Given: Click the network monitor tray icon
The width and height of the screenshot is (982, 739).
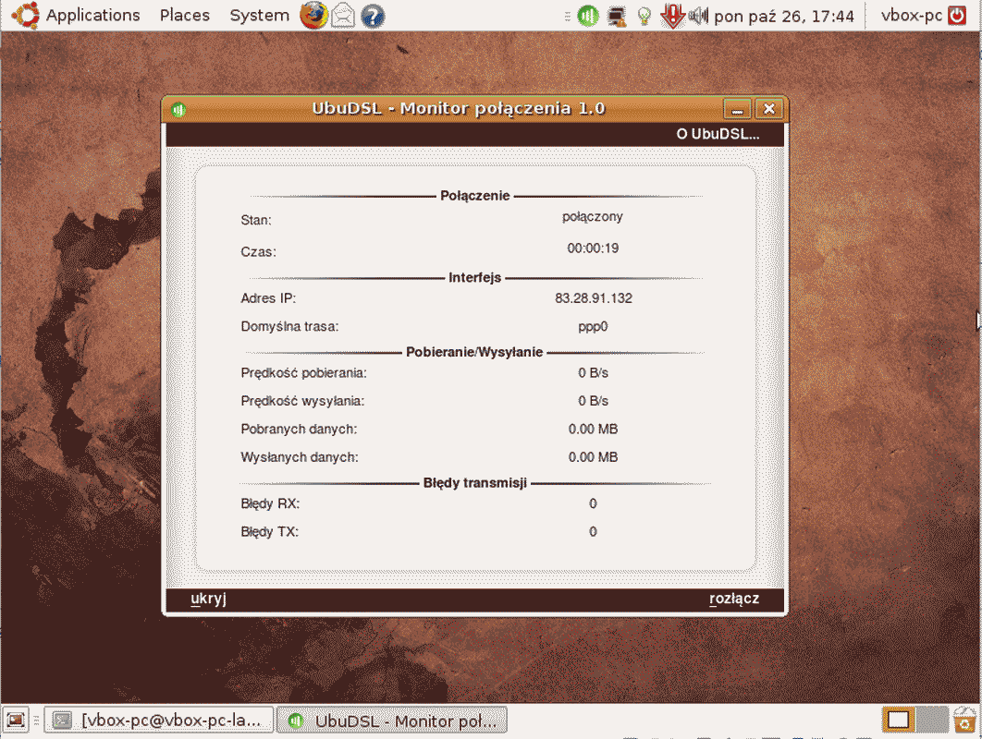Looking at the screenshot, I should point(616,16).
